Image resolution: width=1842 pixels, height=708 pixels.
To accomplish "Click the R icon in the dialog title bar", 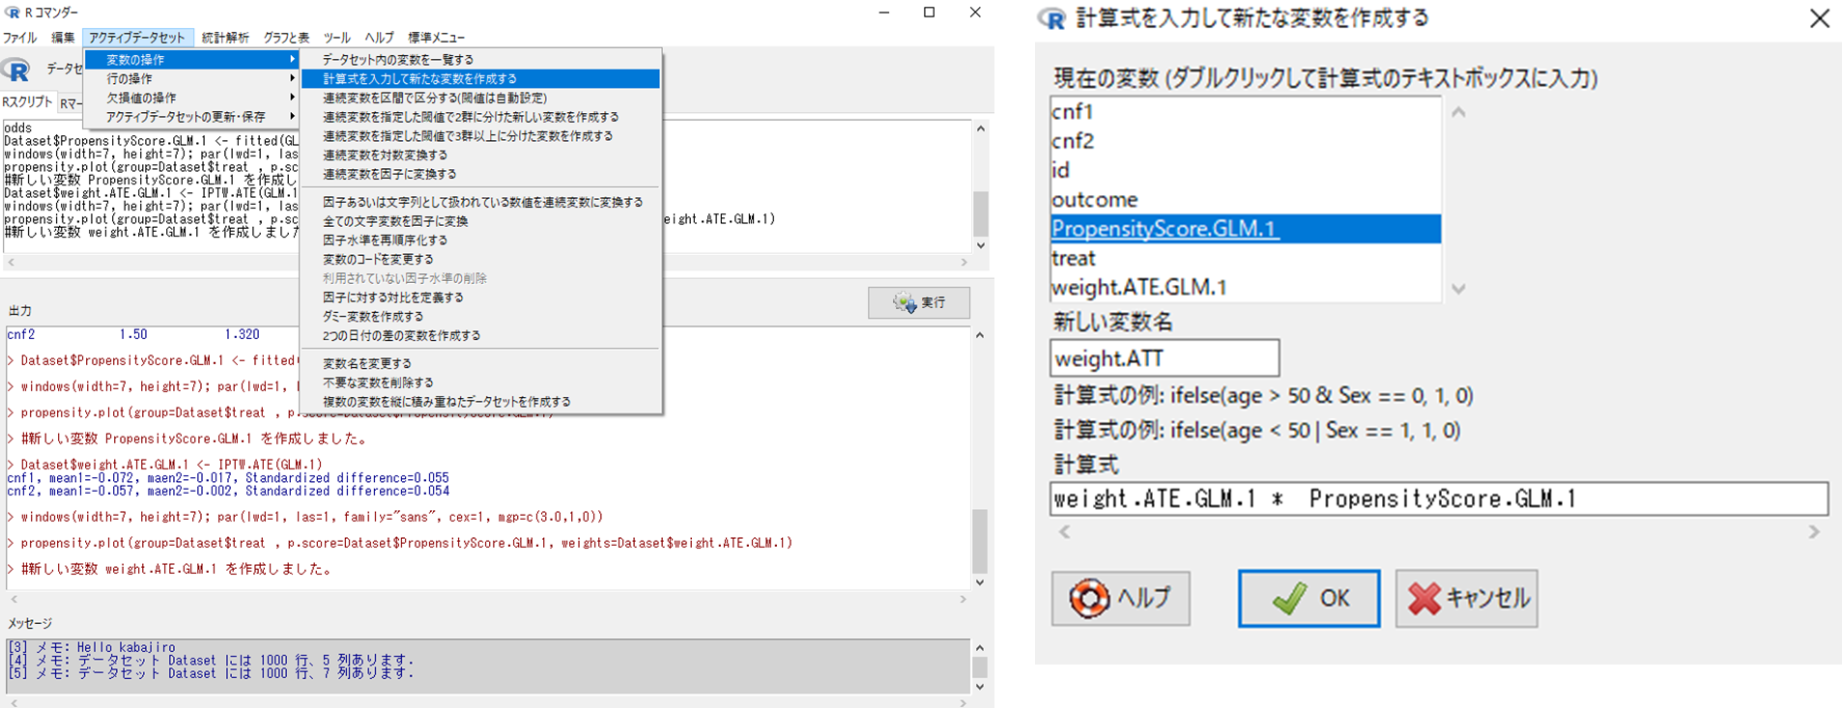I will pyautogui.click(x=1051, y=18).
